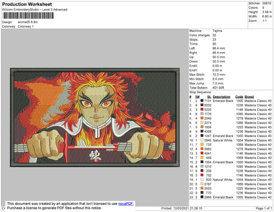Click 'Emerald Black' in stop row 1
This screenshot has width=274, height=212.
click(x=223, y=101)
